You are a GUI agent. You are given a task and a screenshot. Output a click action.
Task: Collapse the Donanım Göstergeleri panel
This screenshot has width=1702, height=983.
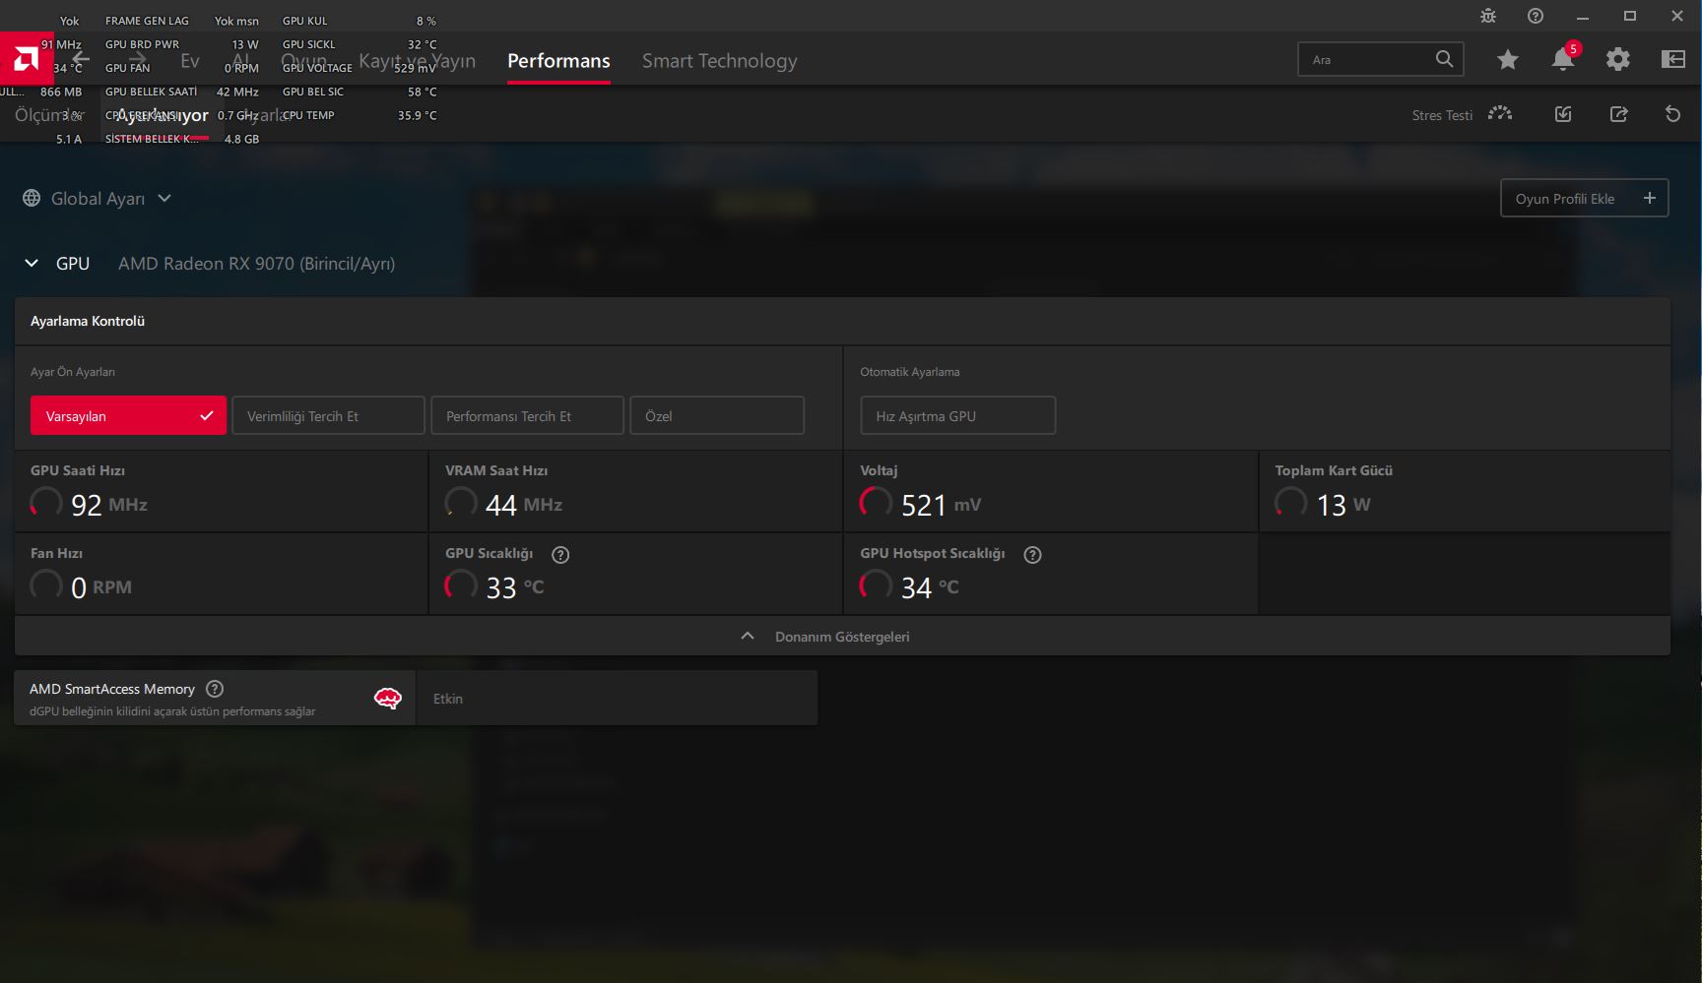coord(842,636)
